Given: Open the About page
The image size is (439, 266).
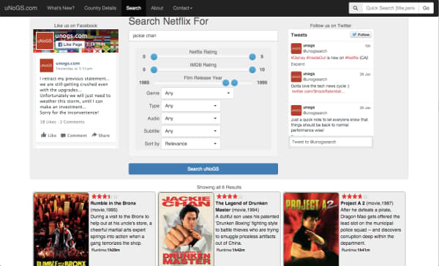Looking at the screenshot, I should [x=157, y=8].
